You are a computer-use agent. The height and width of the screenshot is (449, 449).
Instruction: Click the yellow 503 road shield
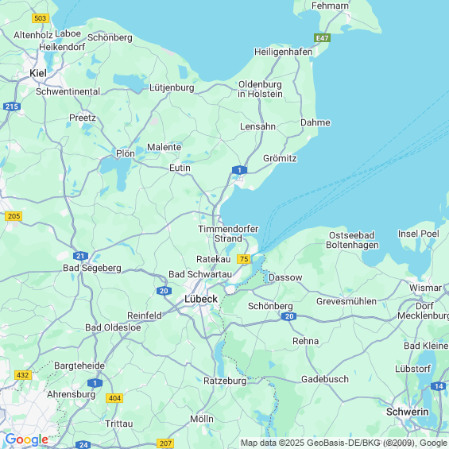(x=40, y=18)
